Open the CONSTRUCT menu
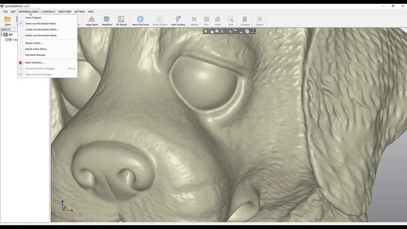The image size is (407, 229). pos(48,11)
